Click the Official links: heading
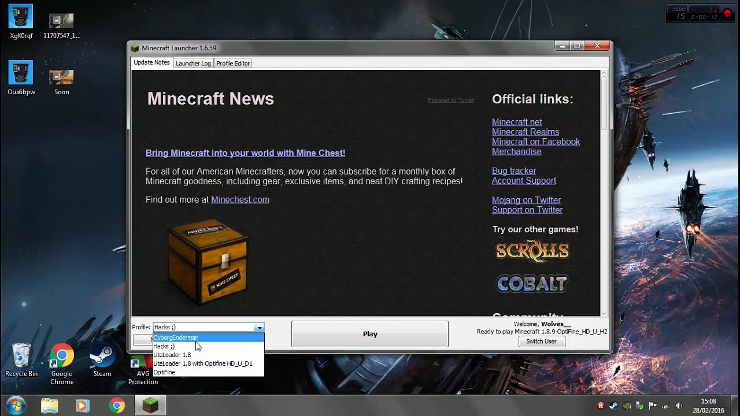This screenshot has height=416, width=740. coord(532,99)
